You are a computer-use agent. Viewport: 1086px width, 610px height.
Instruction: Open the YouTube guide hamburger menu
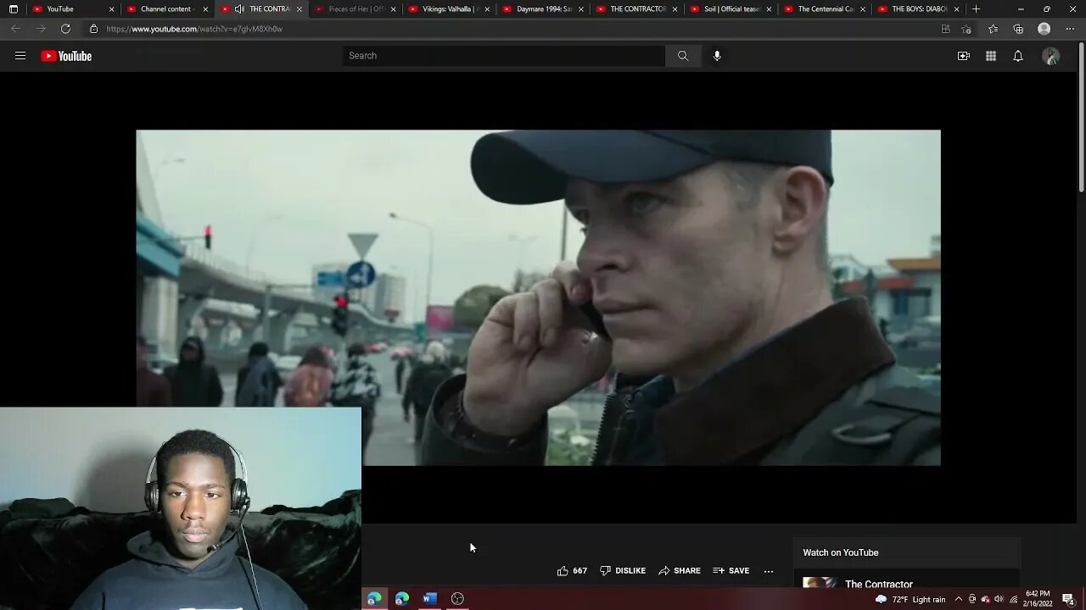pyautogui.click(x=20, y=56)
